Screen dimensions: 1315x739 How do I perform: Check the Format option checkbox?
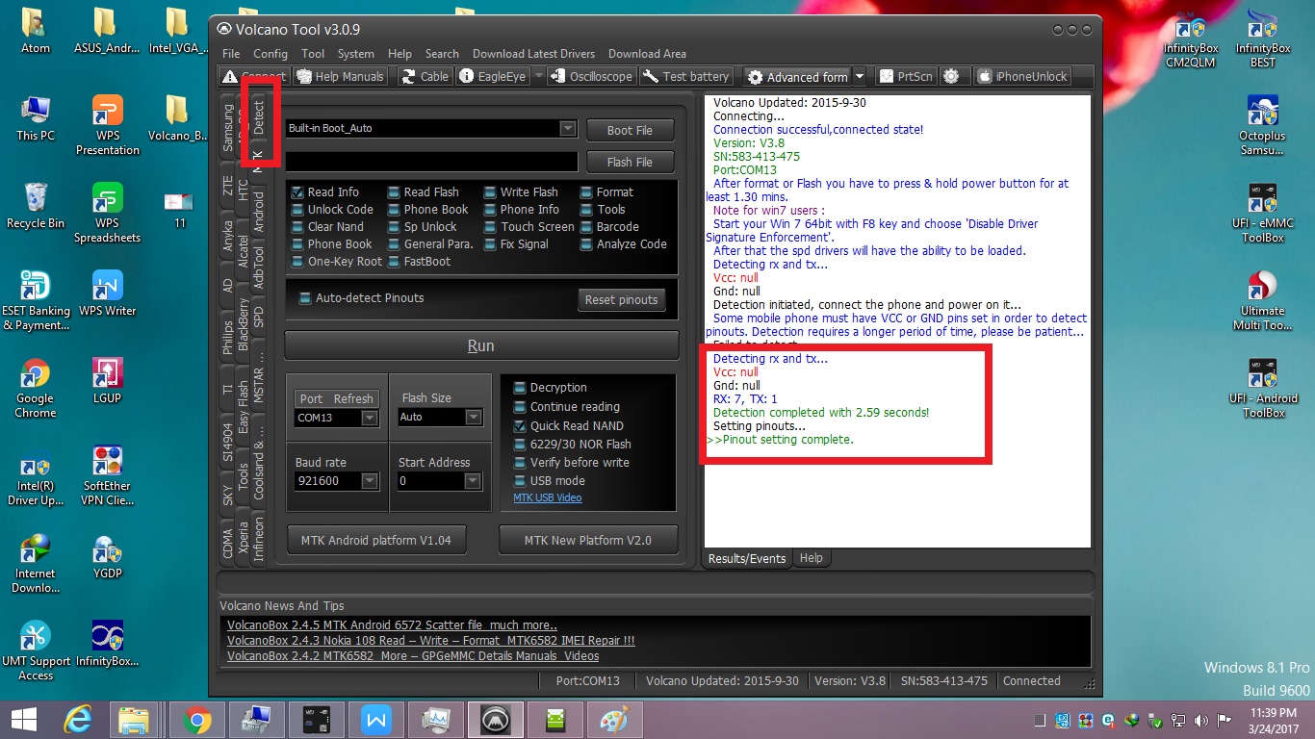(586, 192)
